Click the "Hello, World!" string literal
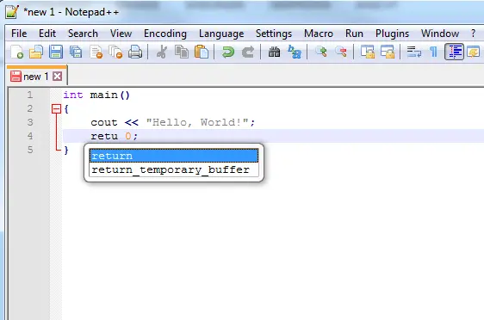 (197, 122)
